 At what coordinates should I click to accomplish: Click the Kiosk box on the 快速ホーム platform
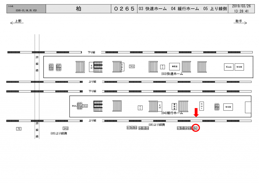pyautogui.click(x=229, y=67)
